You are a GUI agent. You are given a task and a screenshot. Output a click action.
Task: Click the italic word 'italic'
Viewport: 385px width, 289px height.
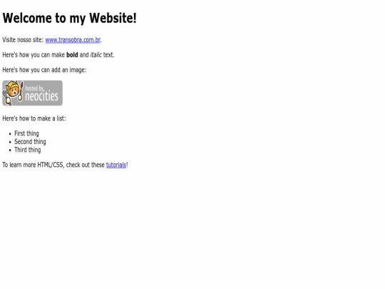coord(96,55)
